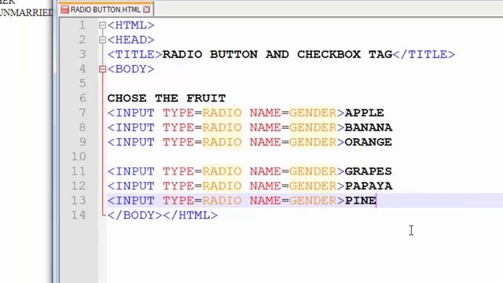The image size is (503, 283).
Task: Click the NAME attribute on the GRAPES line
Action: (x=266, y=171)
